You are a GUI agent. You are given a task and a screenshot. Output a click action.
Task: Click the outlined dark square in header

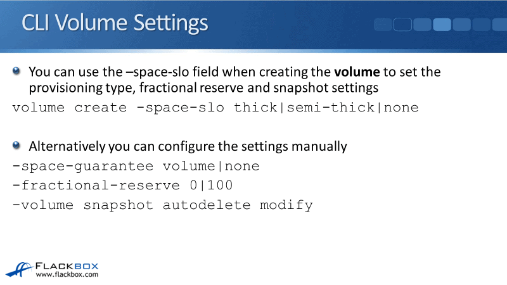tap(403, 25)
